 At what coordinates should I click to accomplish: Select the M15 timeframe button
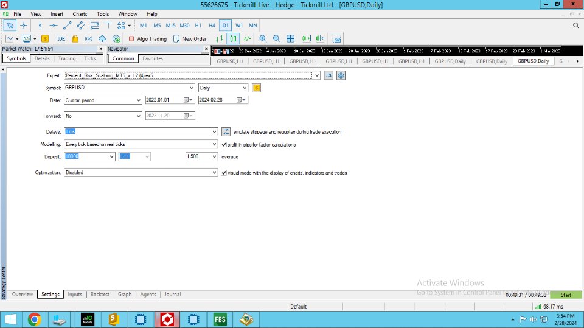[170, 26]
